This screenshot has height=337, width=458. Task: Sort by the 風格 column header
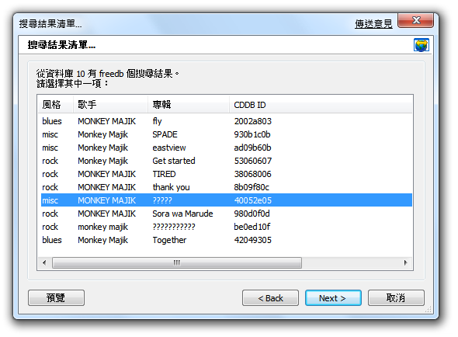pyautogui.click(x=55, y=105)
